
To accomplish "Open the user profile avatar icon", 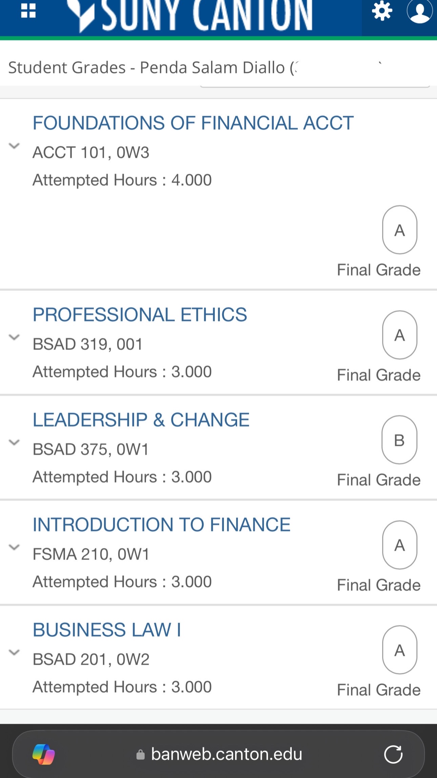I will coord(420,11).
